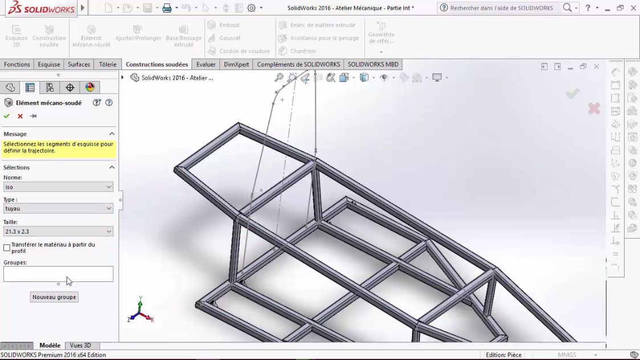This screenshot has width=640, height=360.
Task: Select the Esquisse 3D tool
Action: pos(17,35)
